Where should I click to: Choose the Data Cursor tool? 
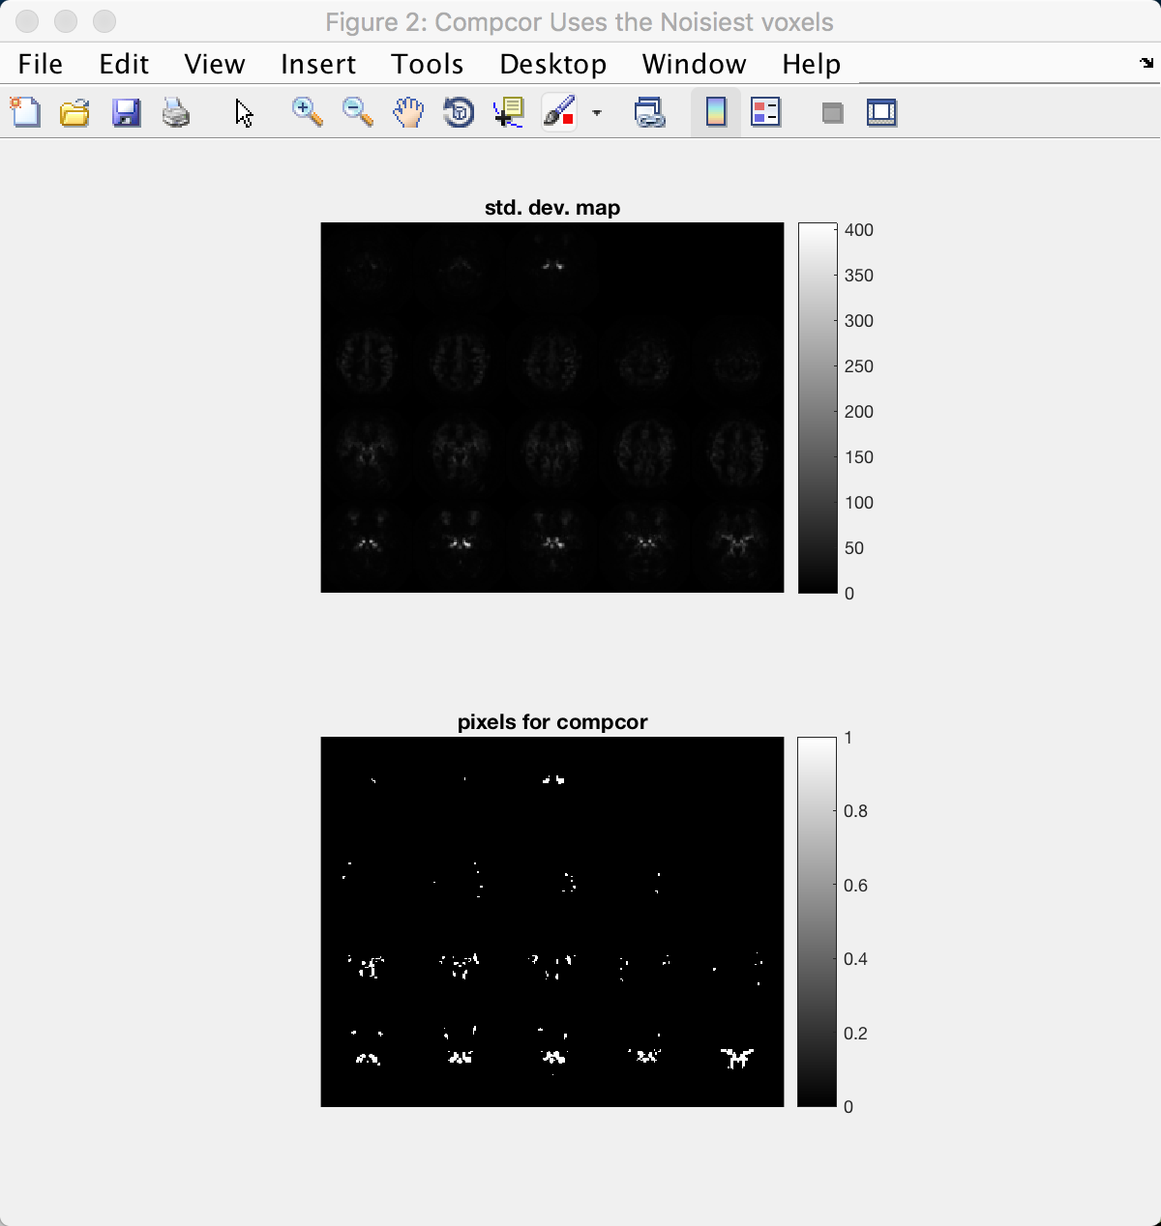(x=509, y=112)
